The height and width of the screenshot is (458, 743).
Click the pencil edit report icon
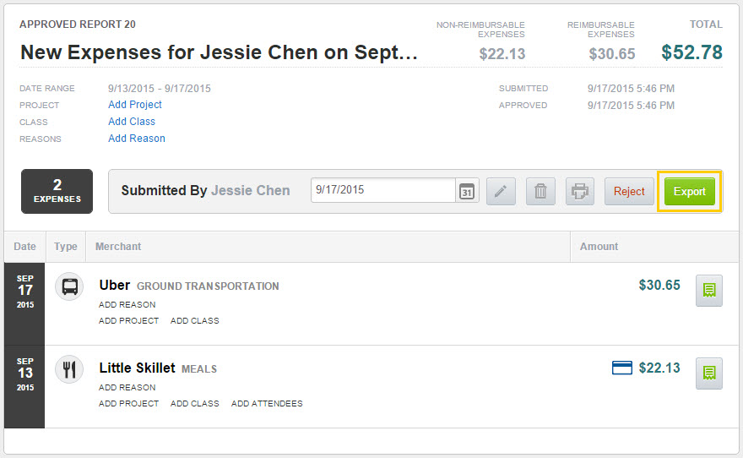(x=501, y=192)
